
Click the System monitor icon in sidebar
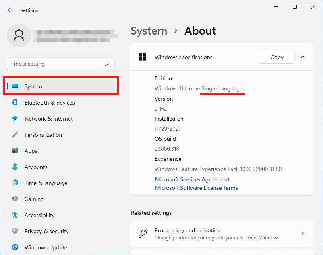click(15, 86)
